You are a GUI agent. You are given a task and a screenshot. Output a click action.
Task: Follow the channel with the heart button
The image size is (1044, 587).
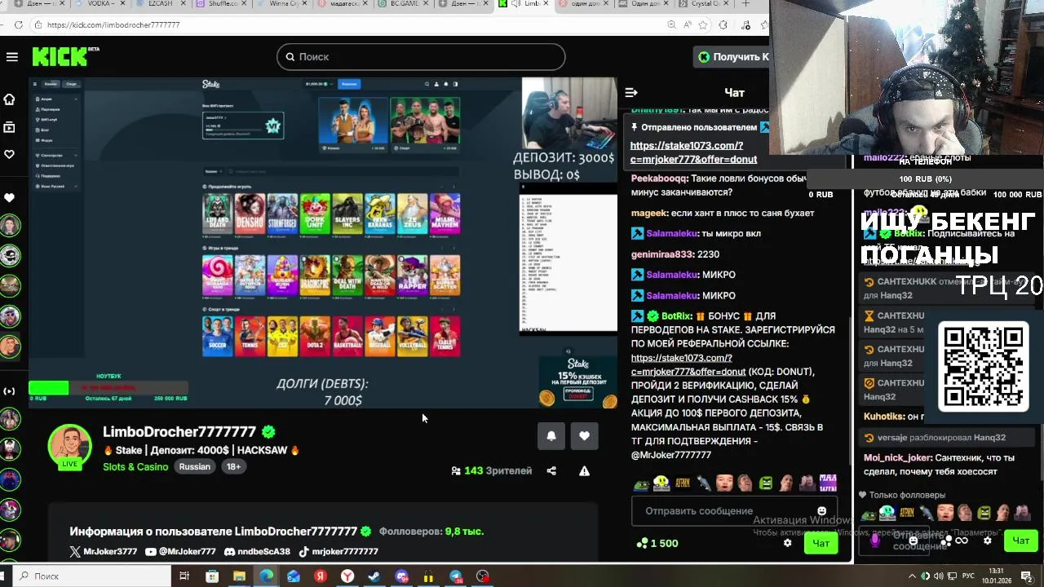[584, 436]
